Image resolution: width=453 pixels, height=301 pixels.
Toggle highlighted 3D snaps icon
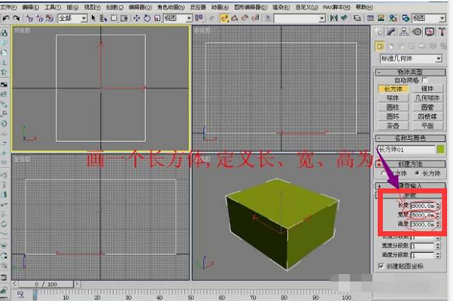click(224, 18)
